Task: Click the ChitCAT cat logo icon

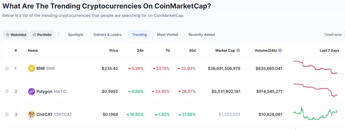Action: [31, 114]
